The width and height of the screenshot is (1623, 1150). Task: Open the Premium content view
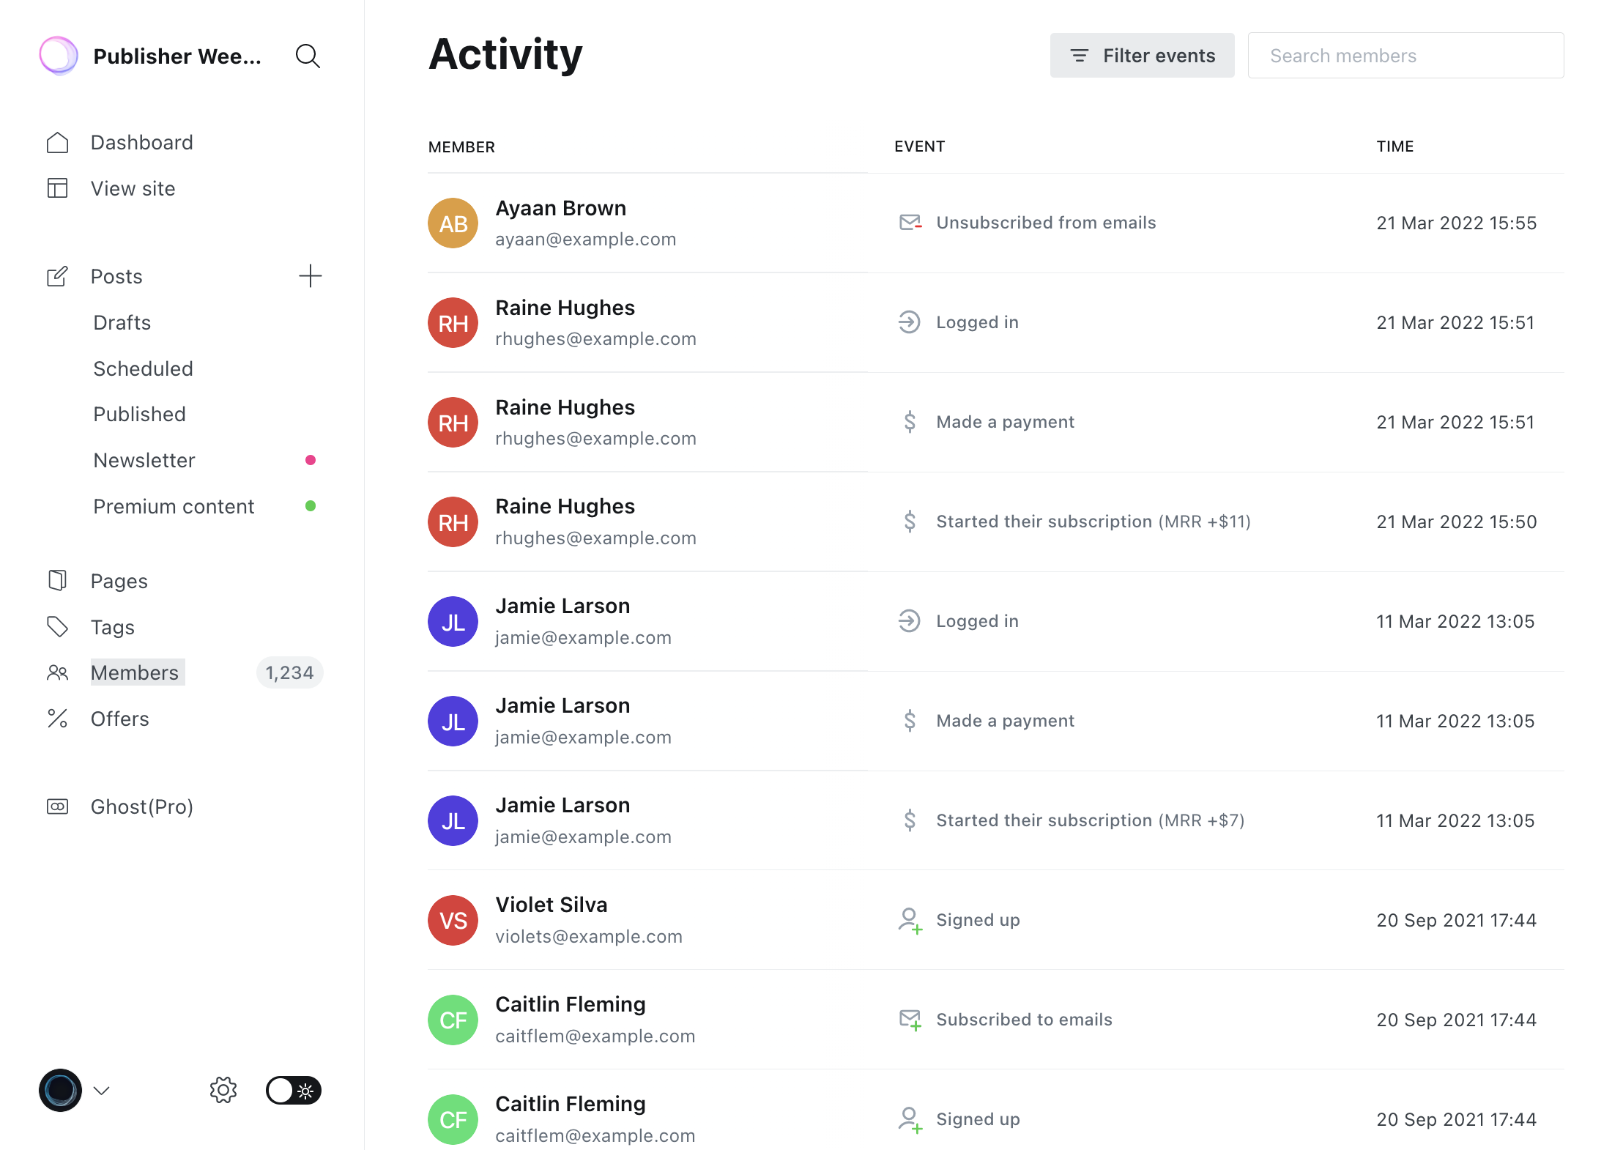point(174,506)
